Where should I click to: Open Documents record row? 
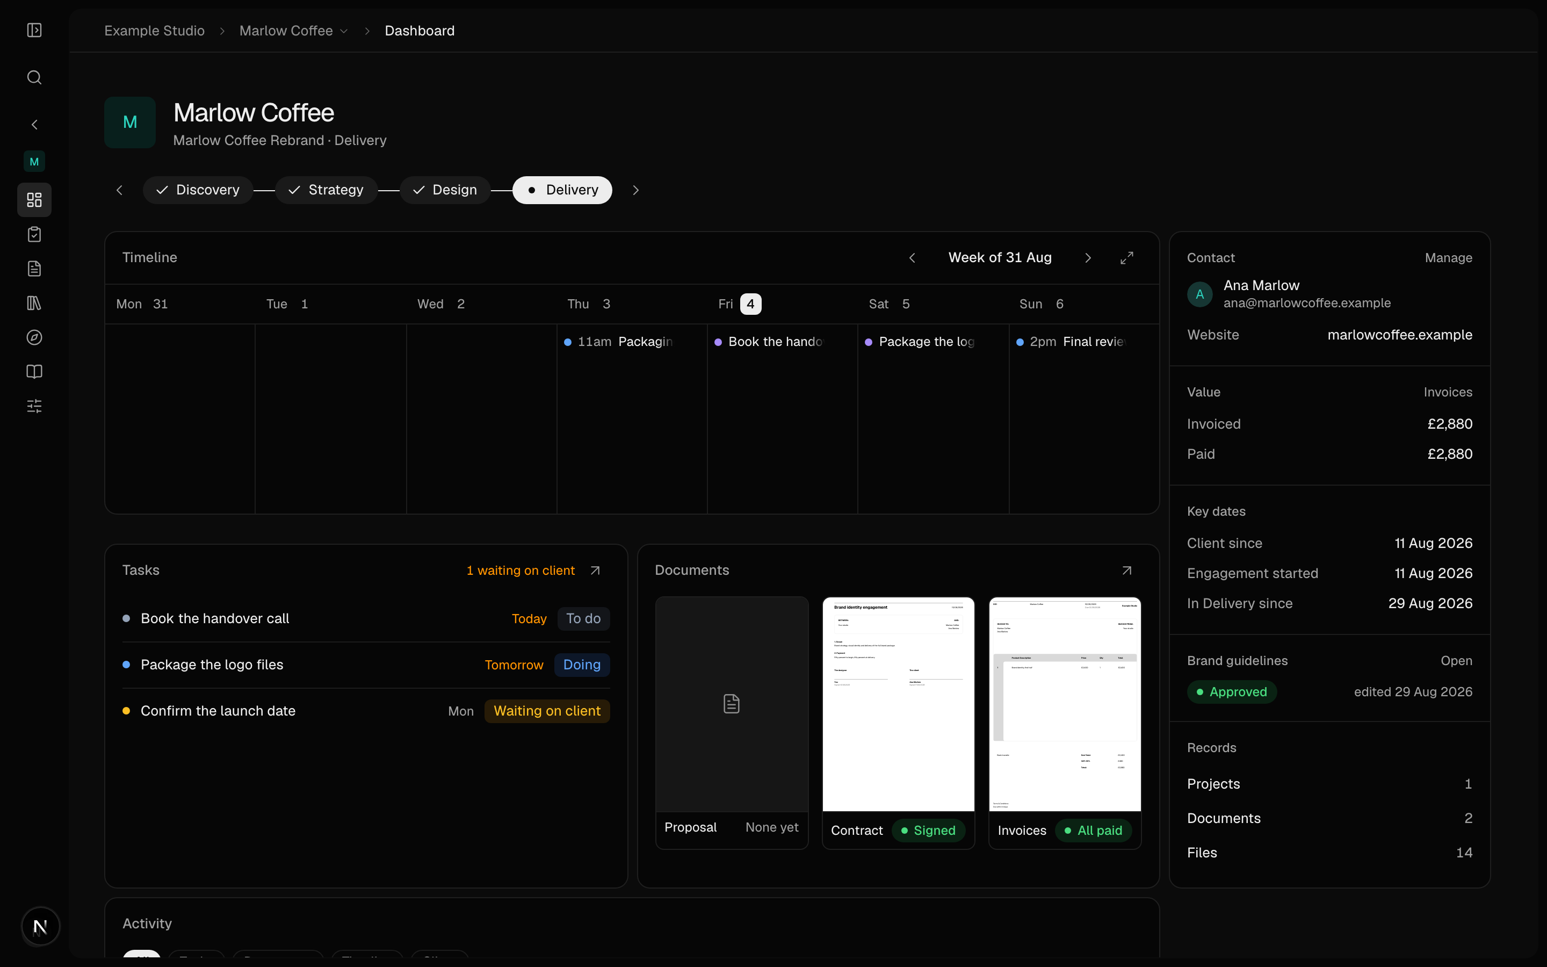[x=1329, y=819]
